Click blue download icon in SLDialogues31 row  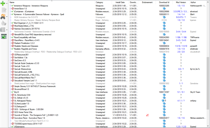(164, 106)
